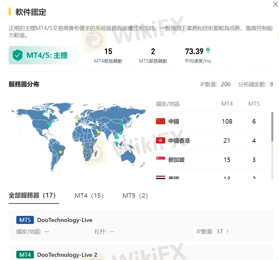
Task: Select the China flag icon
Action: click(161, 121)
